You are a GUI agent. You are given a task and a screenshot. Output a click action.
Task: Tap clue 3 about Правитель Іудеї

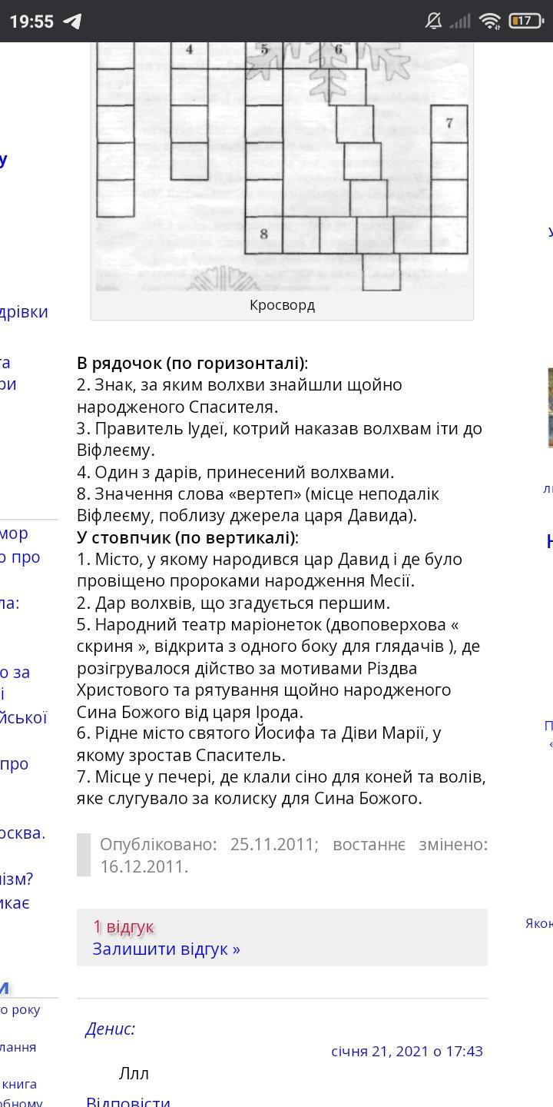280,439
